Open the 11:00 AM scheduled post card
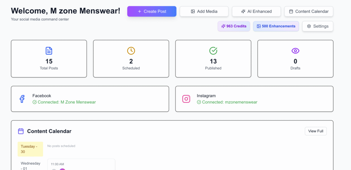 click(x=81, y=165)
